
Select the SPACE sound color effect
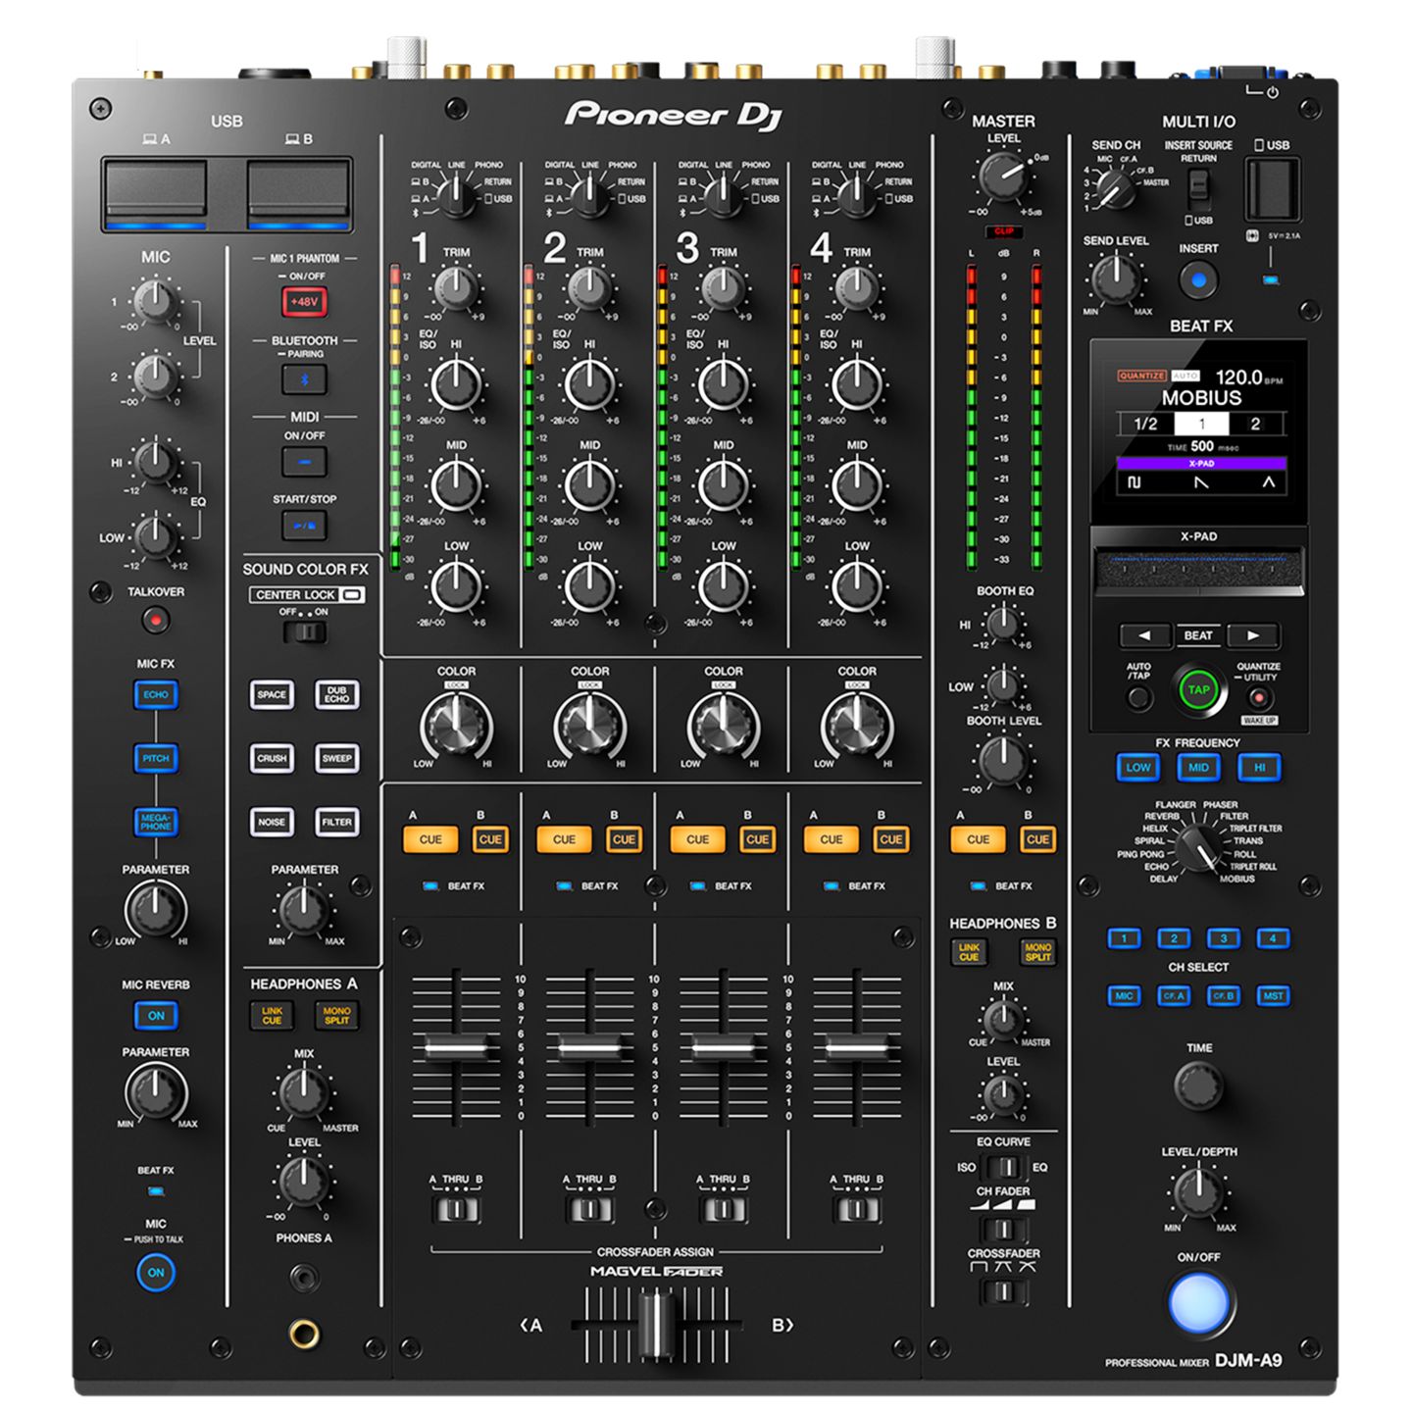pos(272,695)
